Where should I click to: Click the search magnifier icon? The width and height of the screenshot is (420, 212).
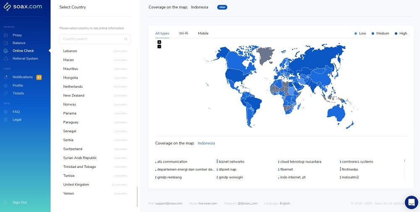(126, 39)
